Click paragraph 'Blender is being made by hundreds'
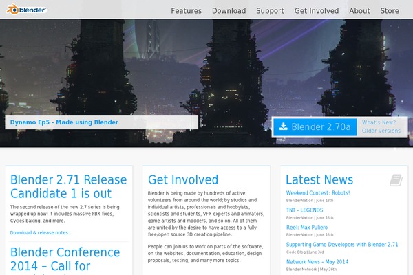The image size is (413, 275). point(206,214)
